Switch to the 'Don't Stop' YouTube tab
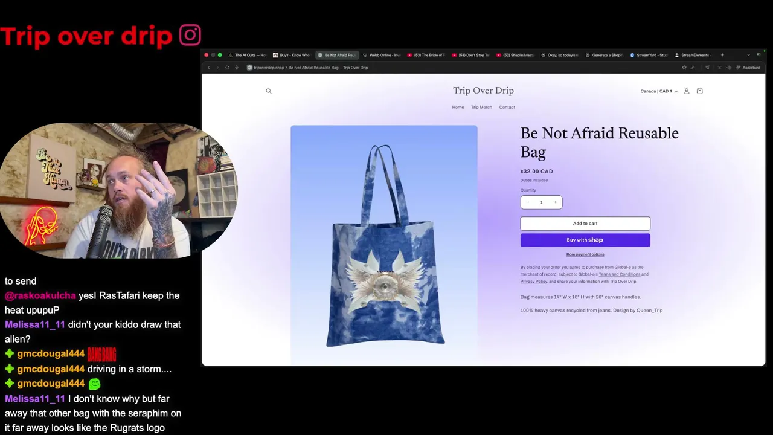773x435 pixels. 471,55
